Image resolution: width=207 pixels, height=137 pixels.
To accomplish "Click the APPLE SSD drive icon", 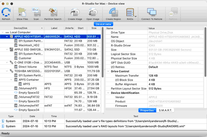I will 11,50.
